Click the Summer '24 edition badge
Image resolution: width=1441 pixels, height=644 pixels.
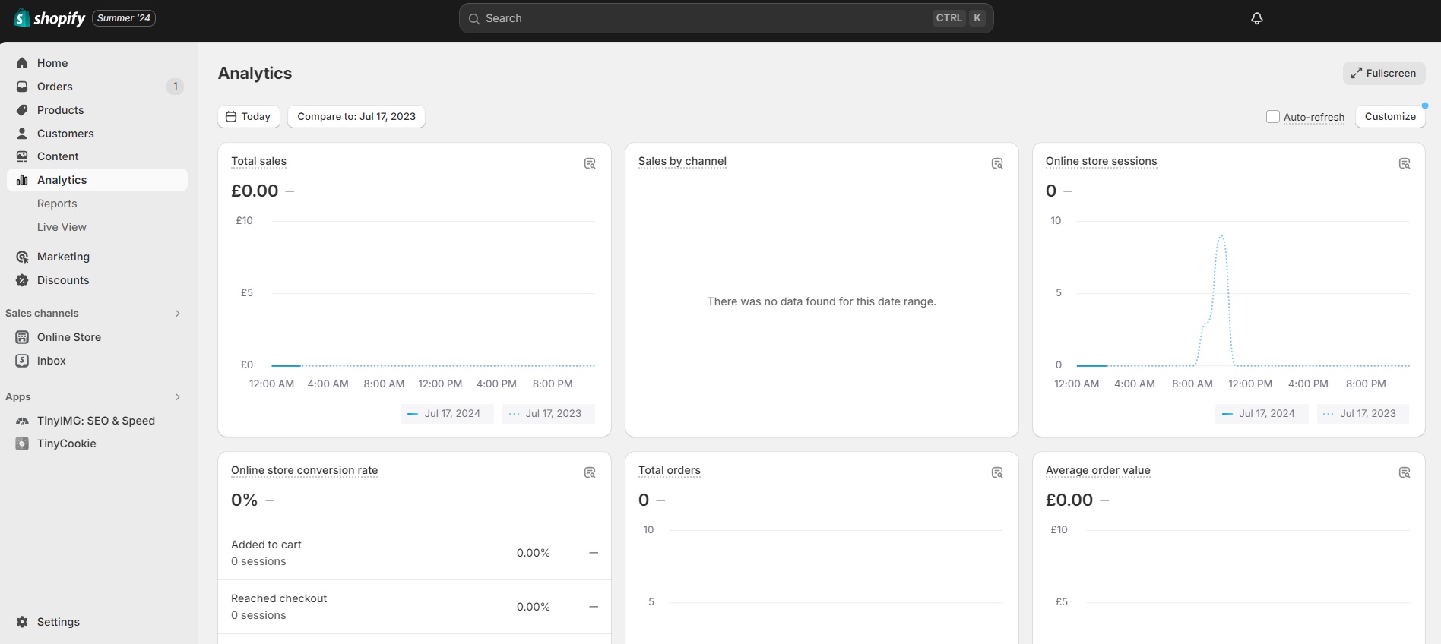click(124, 18)
